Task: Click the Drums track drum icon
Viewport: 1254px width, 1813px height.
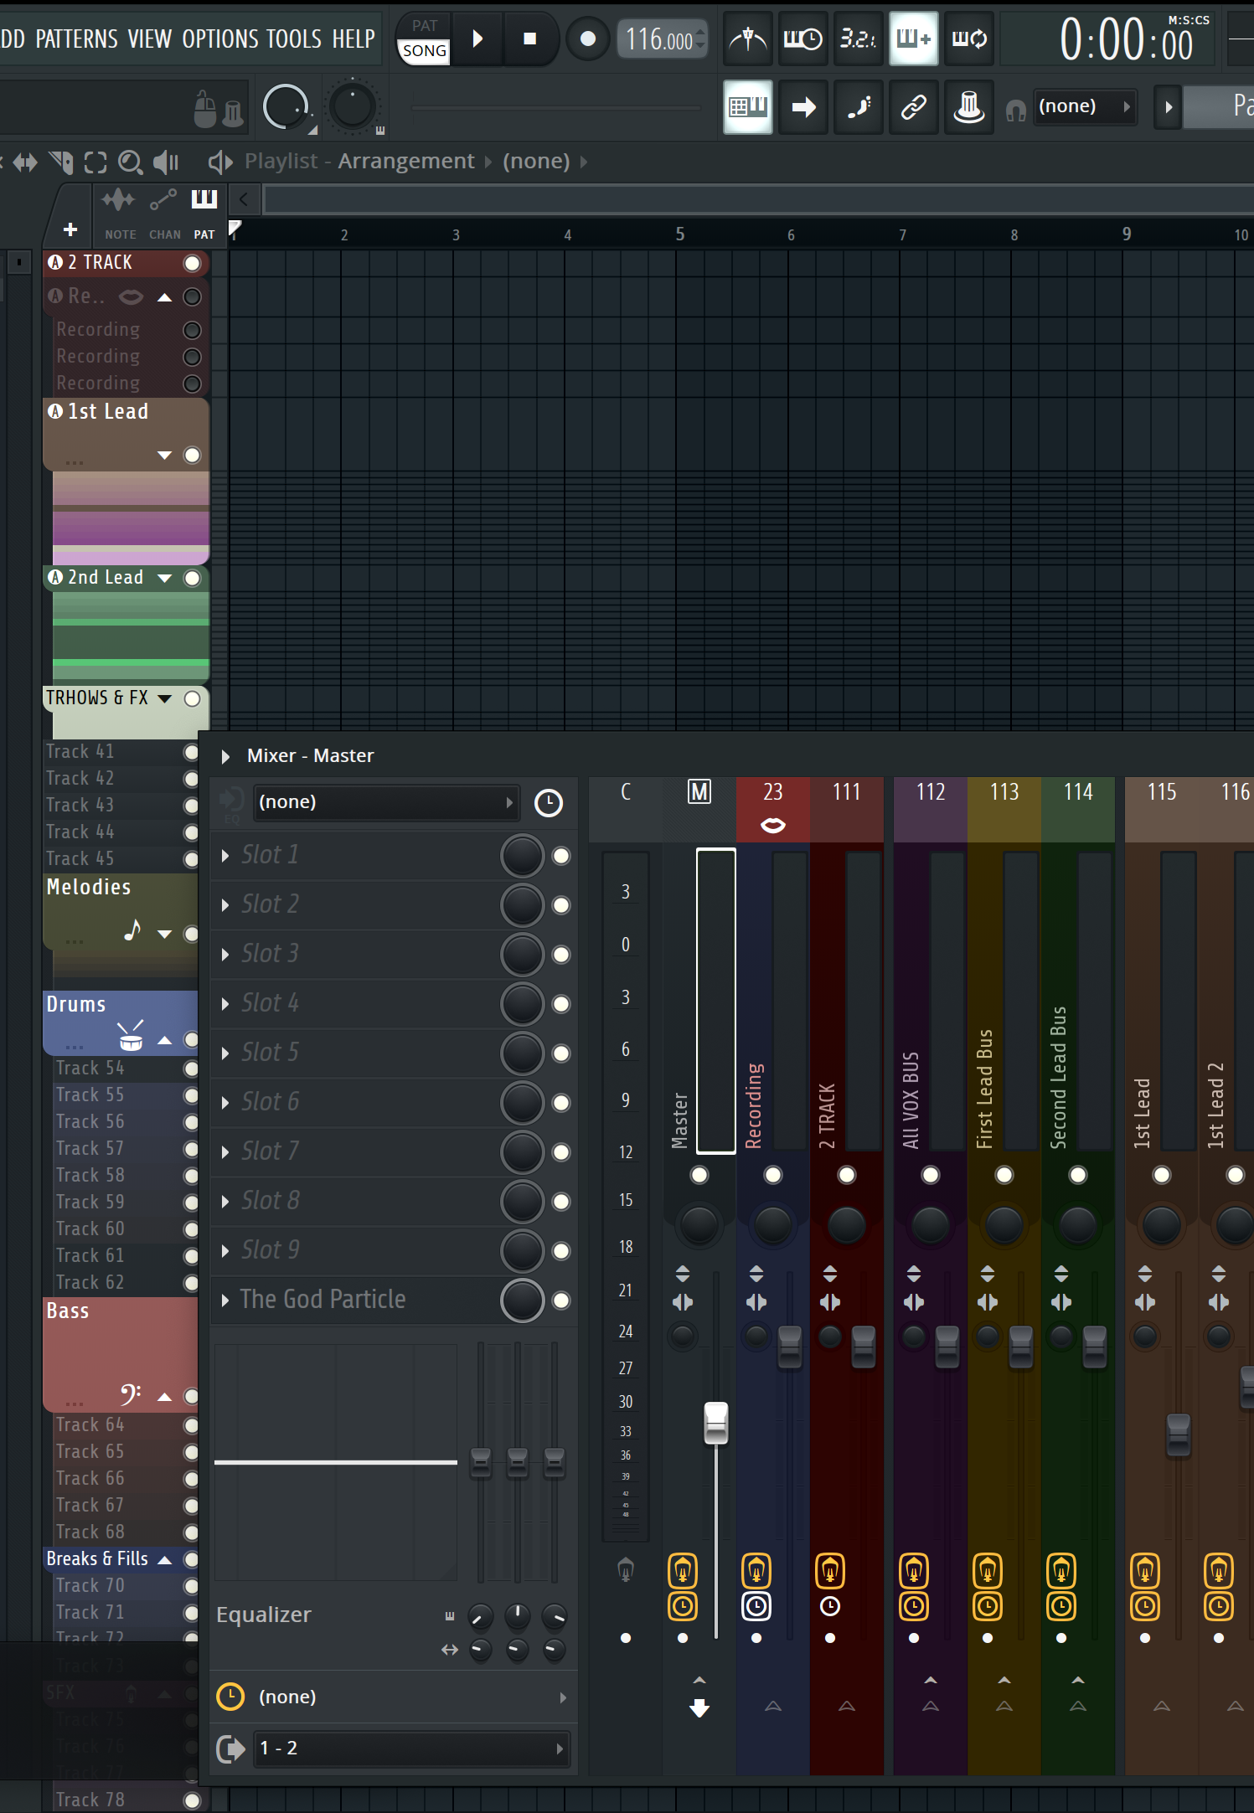Action: [131, 1036]
